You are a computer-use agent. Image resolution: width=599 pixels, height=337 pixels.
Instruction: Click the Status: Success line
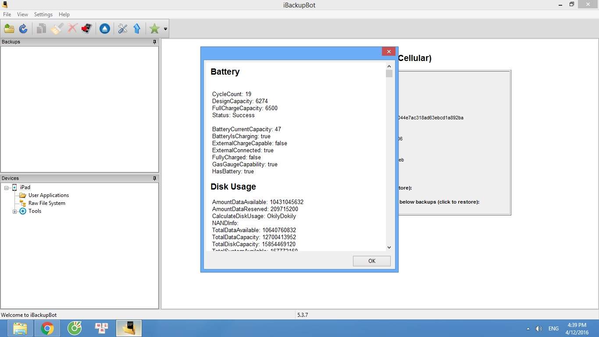[233, 115]
